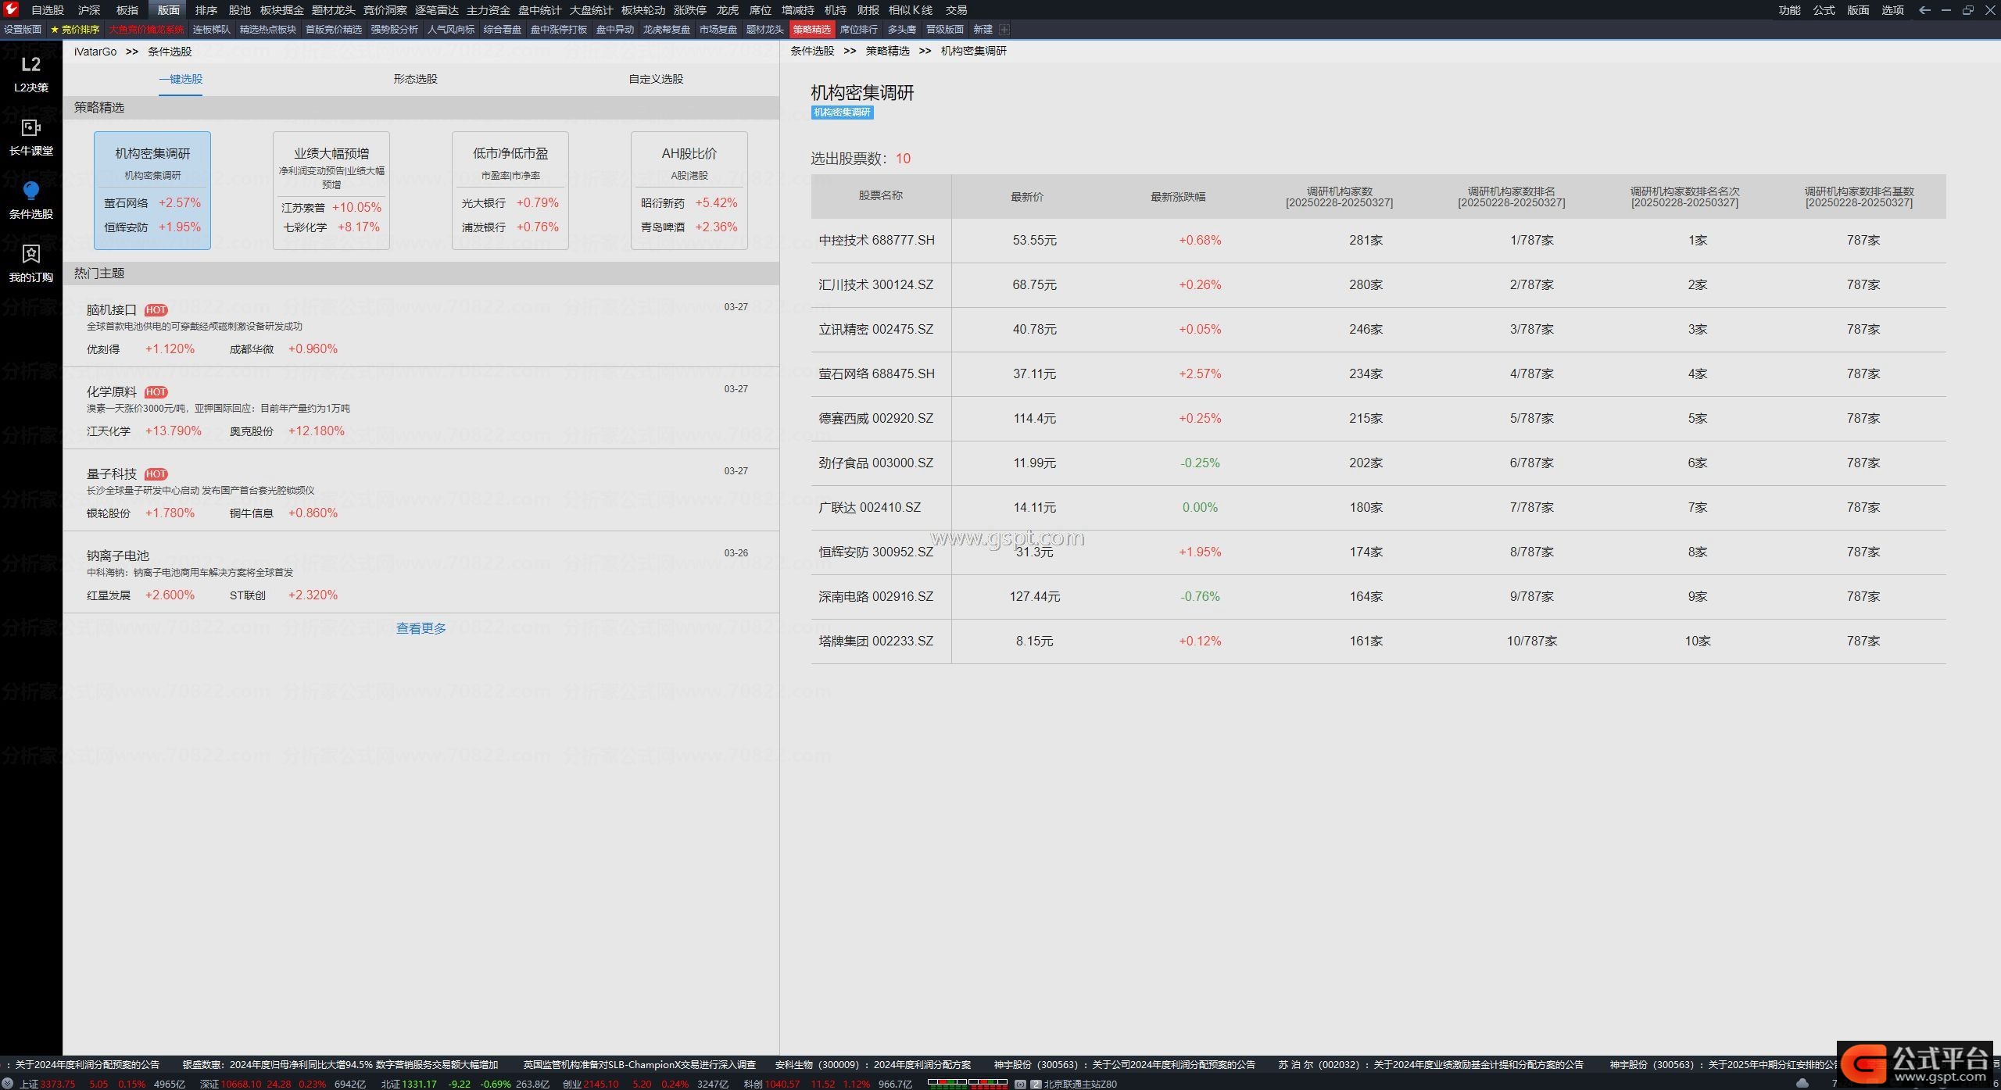Click the cloud icon in status bar
This screenshot has height=1090, width=2001.
click(1802, 1084)
